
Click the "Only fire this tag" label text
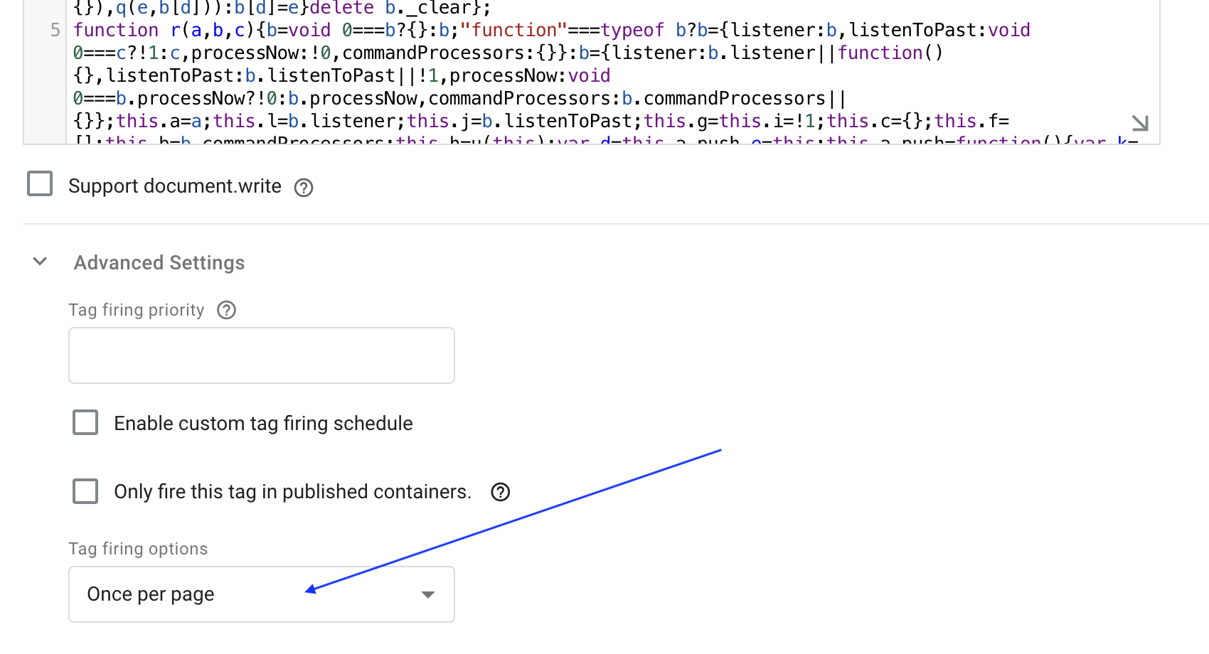(292, 492)
